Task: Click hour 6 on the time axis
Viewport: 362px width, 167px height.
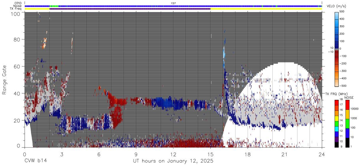Action: (x=99, y=154)
